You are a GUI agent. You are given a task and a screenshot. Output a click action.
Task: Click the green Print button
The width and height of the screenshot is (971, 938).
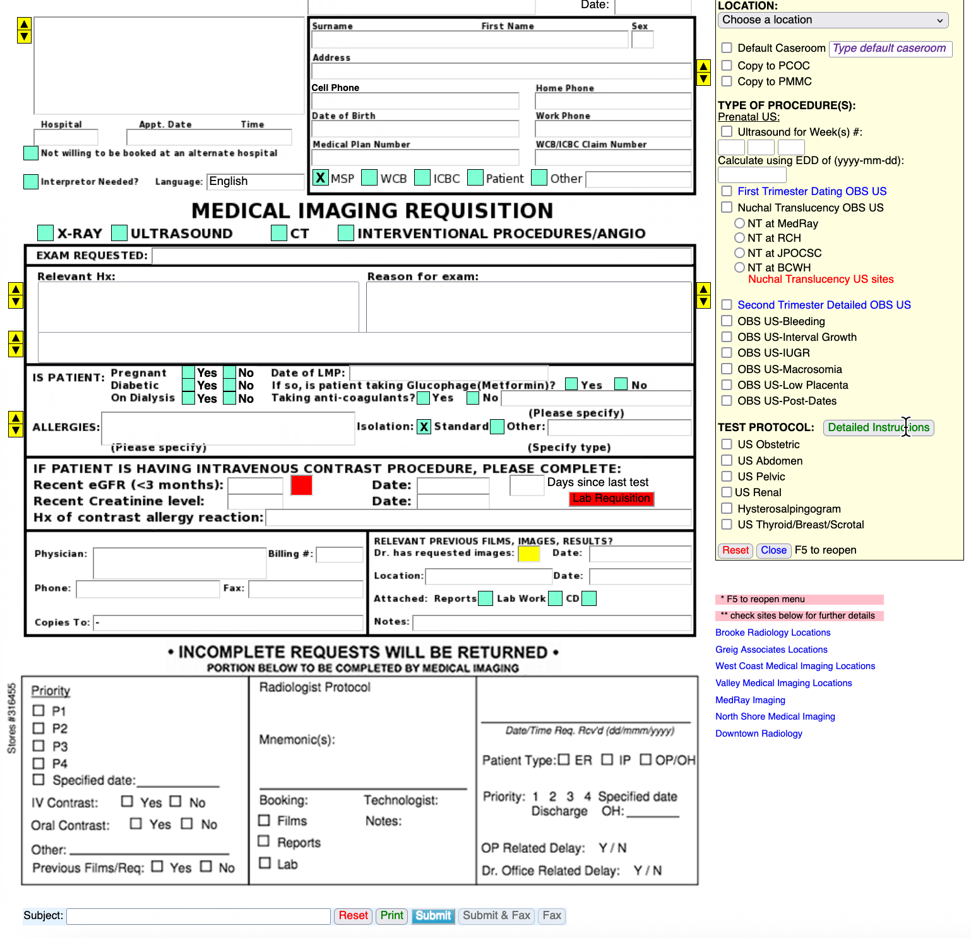tap(392, 916)
